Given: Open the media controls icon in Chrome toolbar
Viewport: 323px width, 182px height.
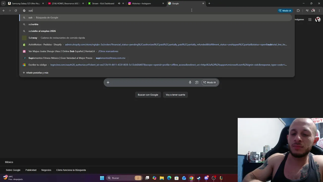Looking at the screenshot, I should 307,11.
